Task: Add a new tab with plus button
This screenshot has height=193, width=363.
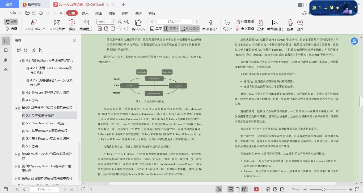Action: 123,4
